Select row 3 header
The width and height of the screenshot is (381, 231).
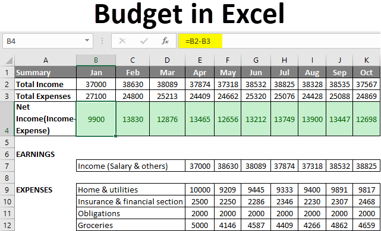click(x=7, y=96)
